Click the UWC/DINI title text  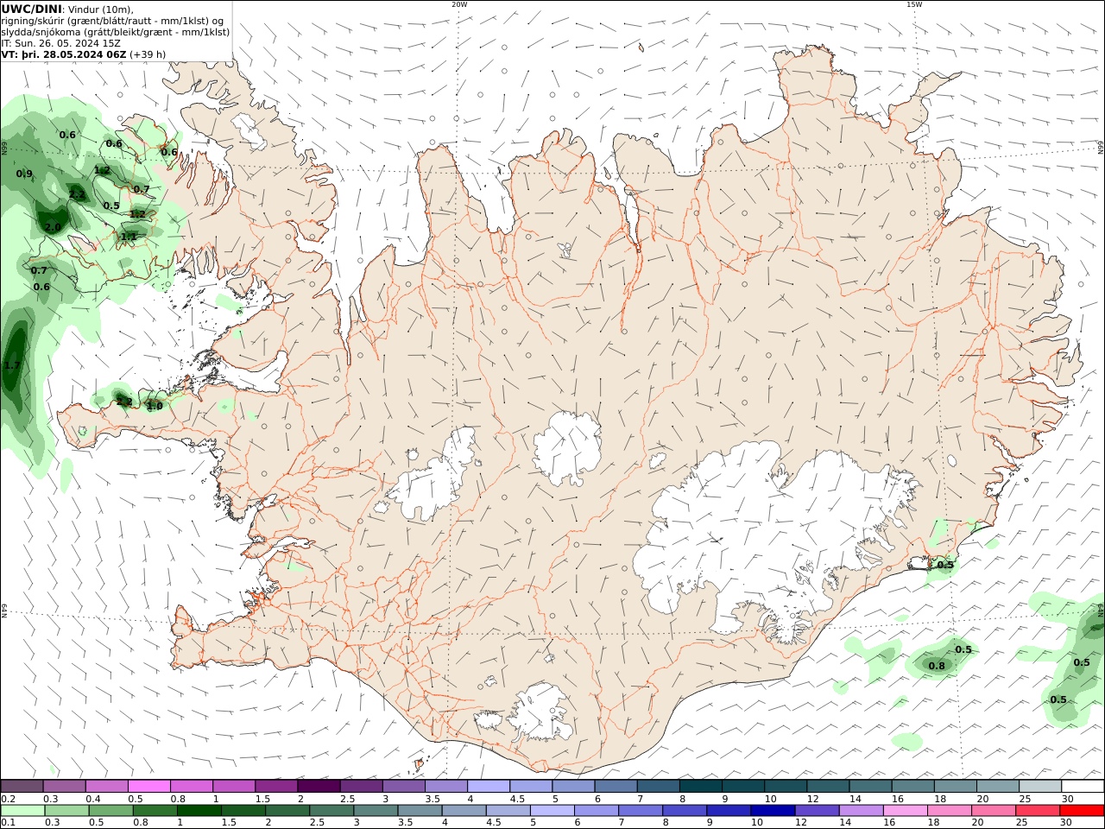tap(31, 9)
